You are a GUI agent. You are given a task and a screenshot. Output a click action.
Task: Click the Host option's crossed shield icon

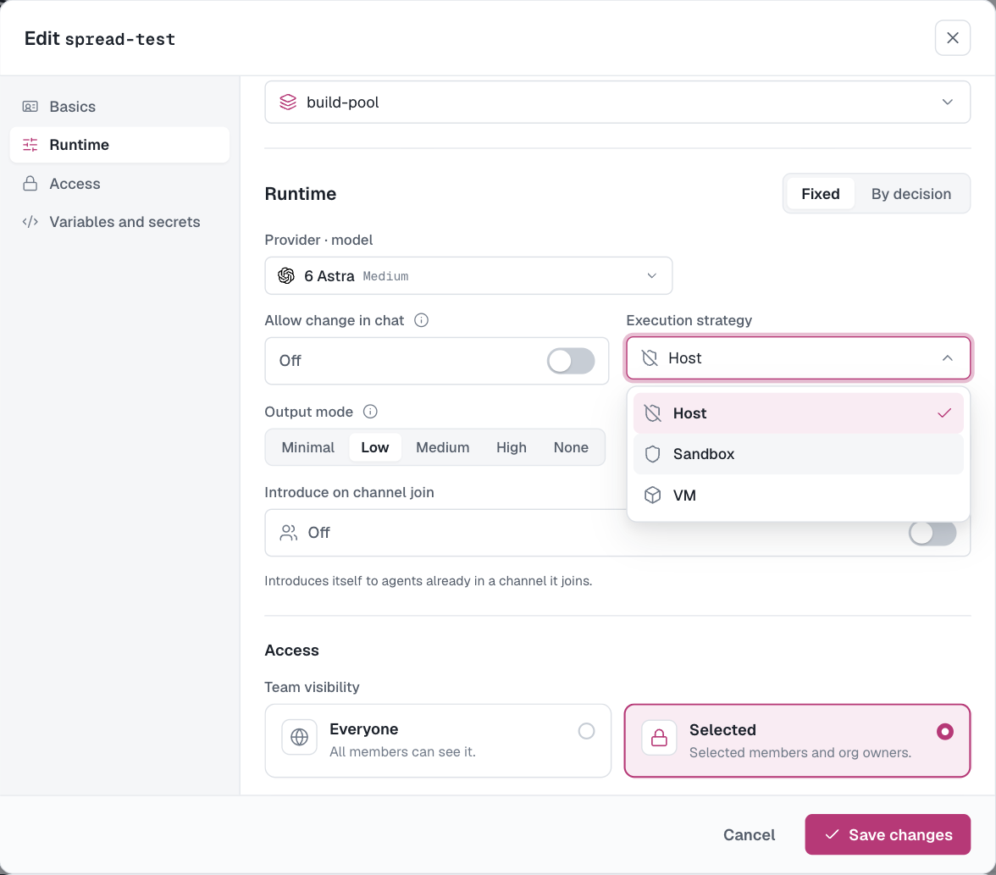tap(652, 413)
